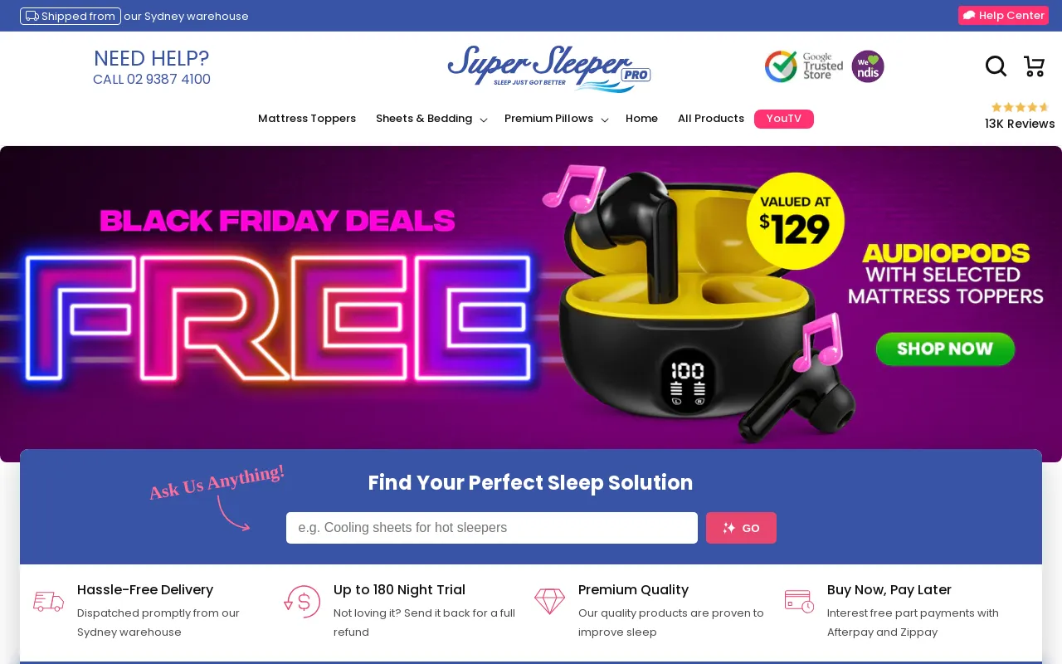
Task: Focus the sleep solution search field
Action: pos(492,528)
